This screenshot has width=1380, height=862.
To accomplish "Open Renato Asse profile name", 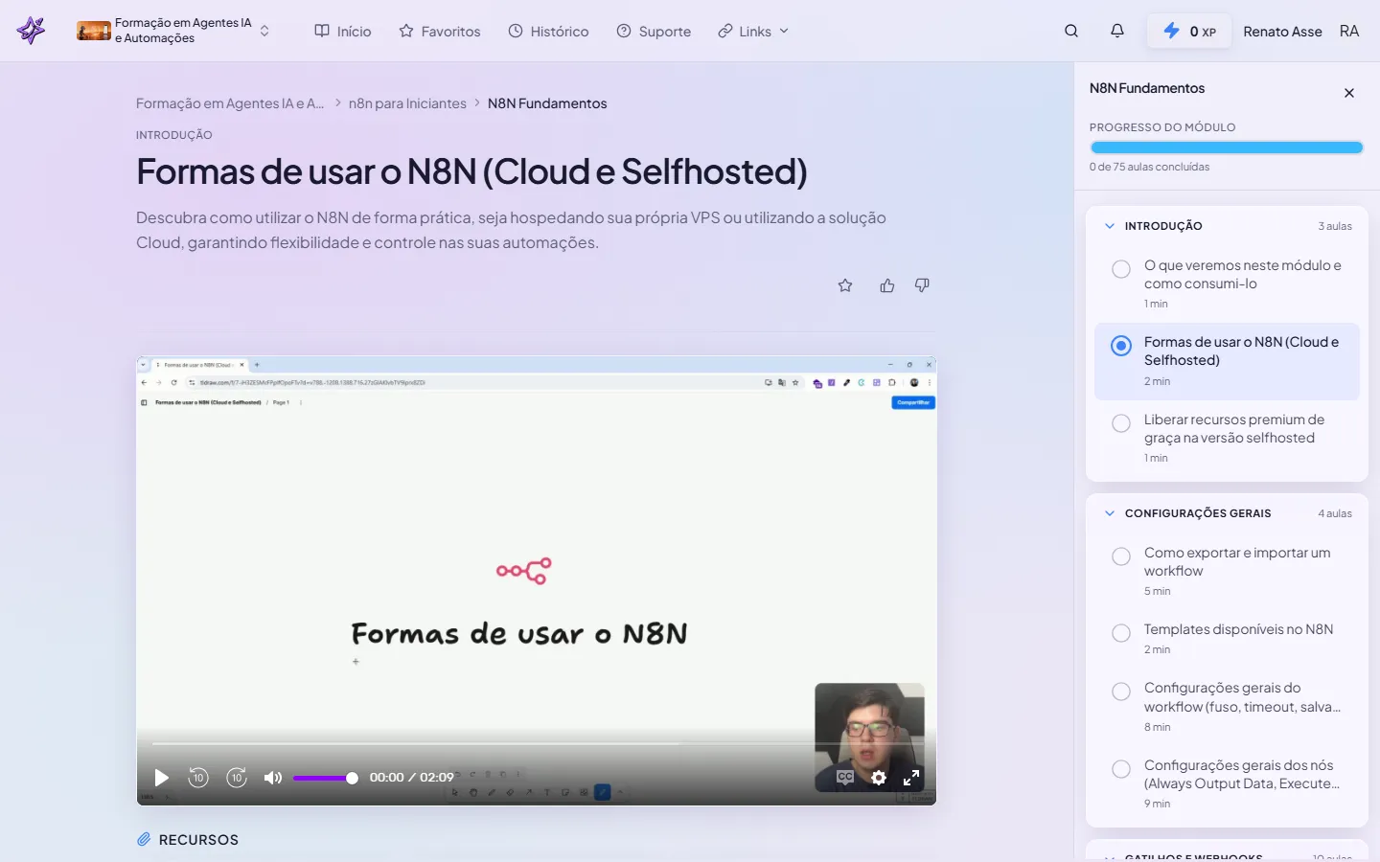I will (x=1282, y=32).
